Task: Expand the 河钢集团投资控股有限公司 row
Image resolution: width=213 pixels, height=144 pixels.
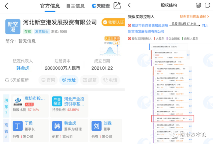Action: [x=190, y=100]
